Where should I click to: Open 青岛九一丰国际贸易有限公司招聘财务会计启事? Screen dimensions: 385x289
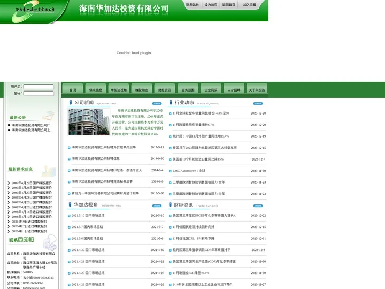click(x=105, y=193)
